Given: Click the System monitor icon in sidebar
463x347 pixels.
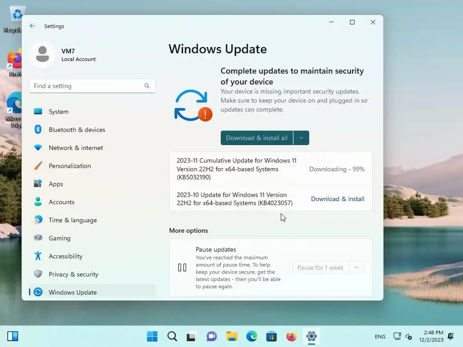Looking at the screenshot, I should [38, 112].
